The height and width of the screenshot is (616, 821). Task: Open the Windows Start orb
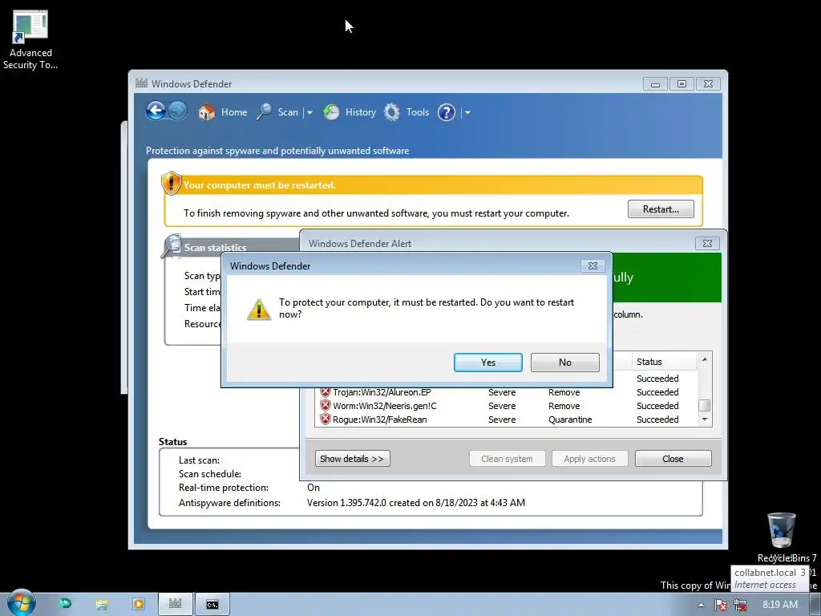(x=21, y=603)
